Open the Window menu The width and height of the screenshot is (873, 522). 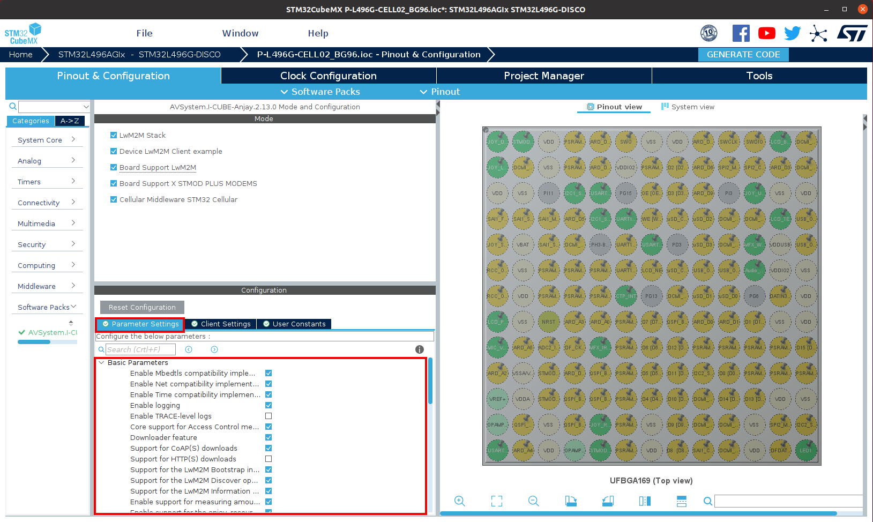click(x=240, y=33)
